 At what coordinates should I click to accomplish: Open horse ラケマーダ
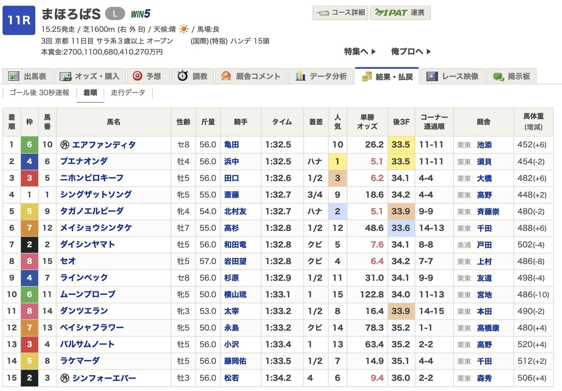click(x=80, y=361)
